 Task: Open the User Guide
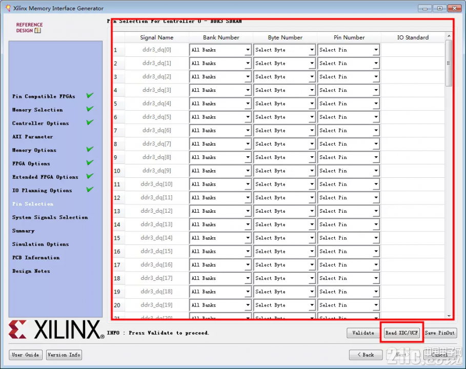point(26,355)
